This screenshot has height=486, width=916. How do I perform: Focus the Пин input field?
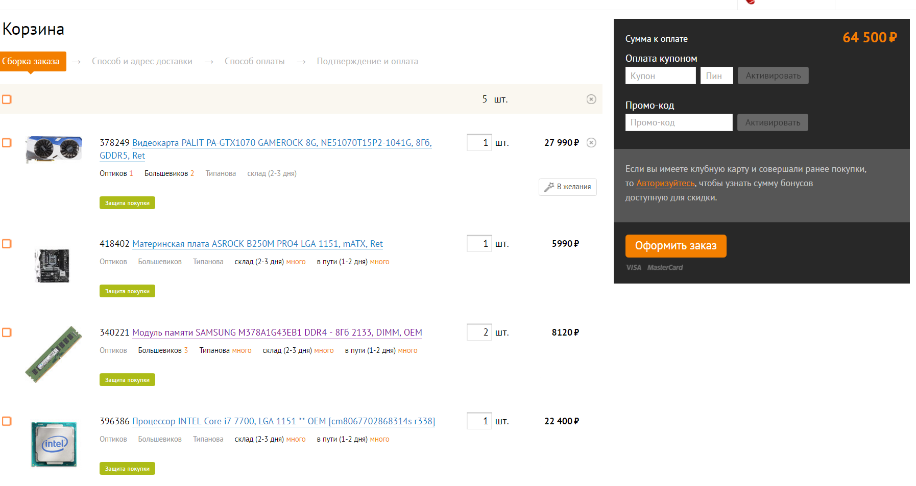click(717, 75)
